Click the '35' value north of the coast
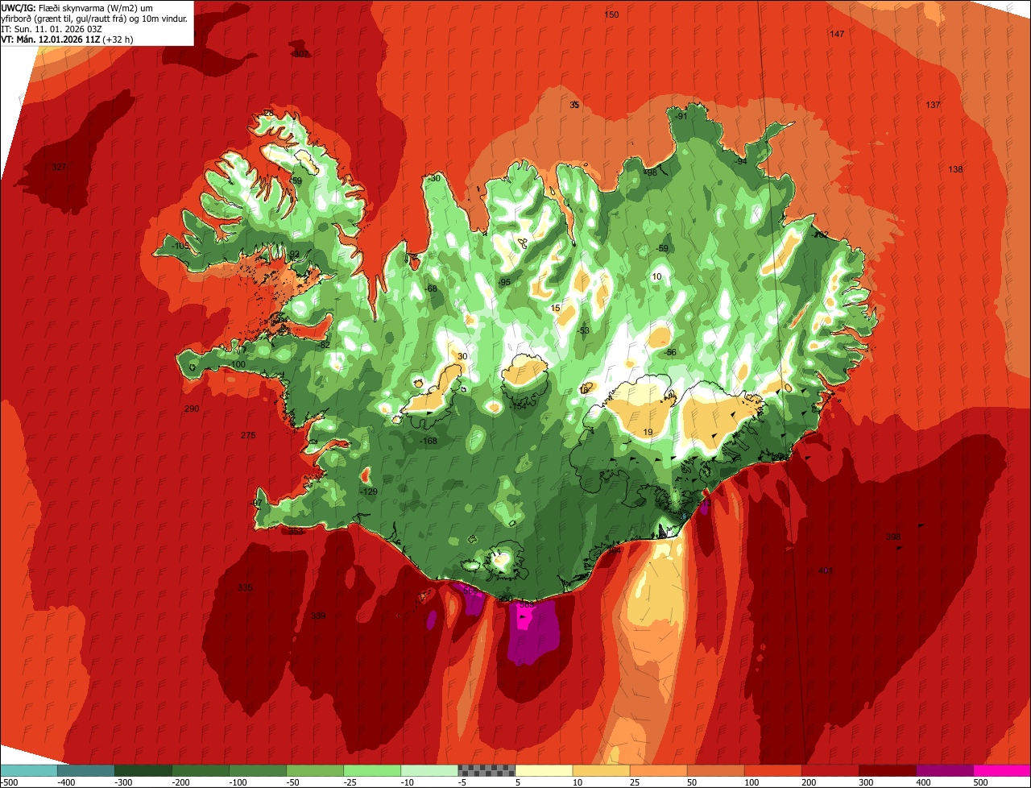The width and height of the screenshot is (1031, 788). pos(574,105)
